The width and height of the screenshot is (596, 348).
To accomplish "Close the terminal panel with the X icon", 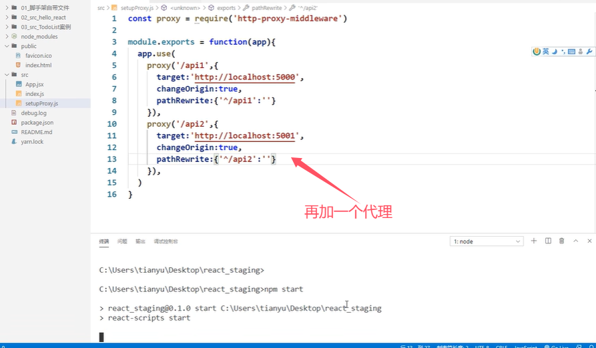I will click(589, 241).
